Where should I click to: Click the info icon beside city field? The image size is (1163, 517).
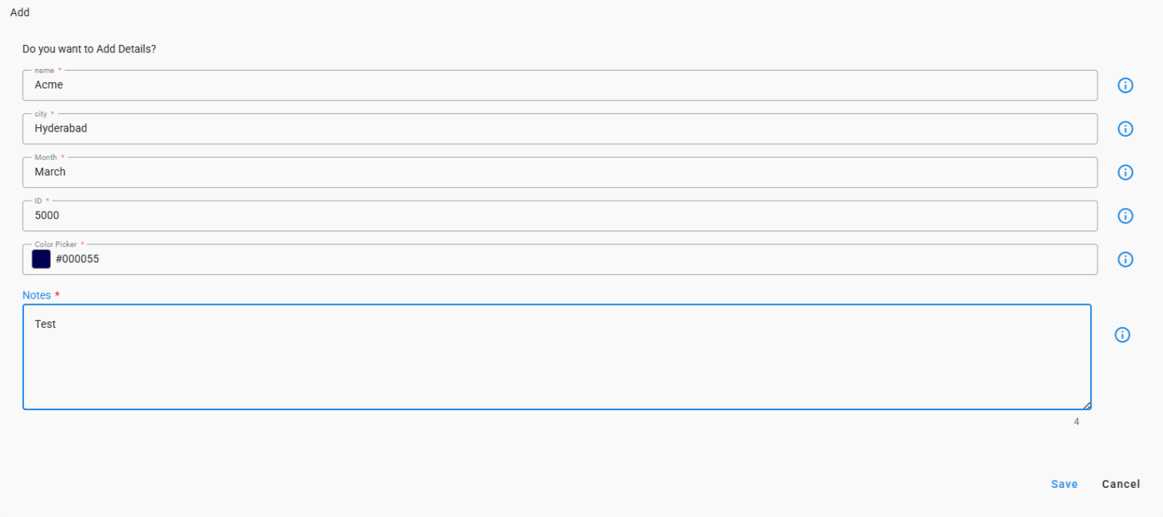tap(1125, 129)
